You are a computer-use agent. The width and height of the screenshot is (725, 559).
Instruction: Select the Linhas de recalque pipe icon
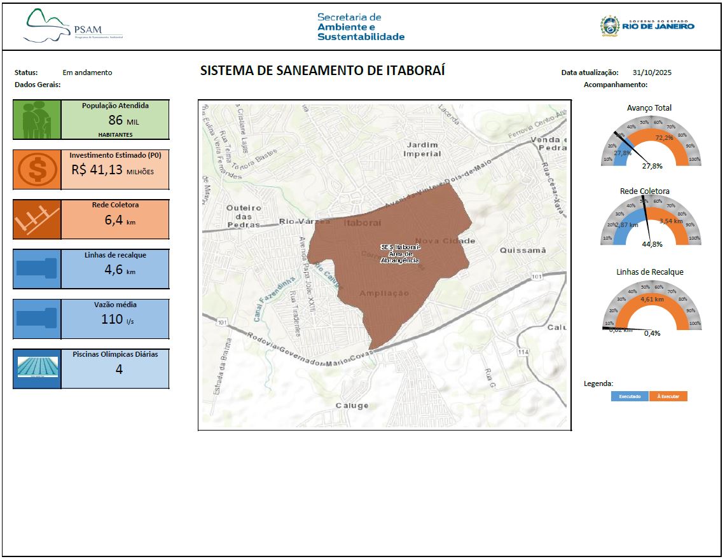click(x=37, y=268)
